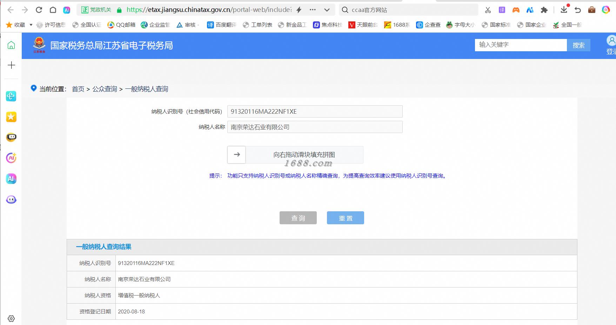Expand the 收藏 bookmarks dropdown arrow
The height and width of the screenshot is (325, 616).
[31, 25]
